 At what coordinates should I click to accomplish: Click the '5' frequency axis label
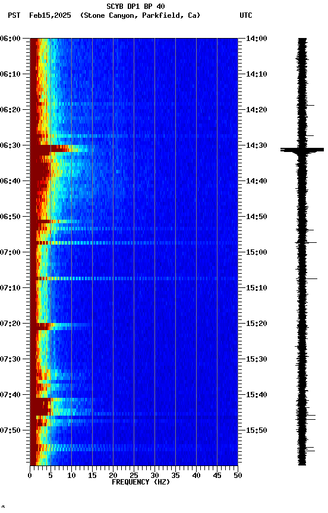point(51,476)
